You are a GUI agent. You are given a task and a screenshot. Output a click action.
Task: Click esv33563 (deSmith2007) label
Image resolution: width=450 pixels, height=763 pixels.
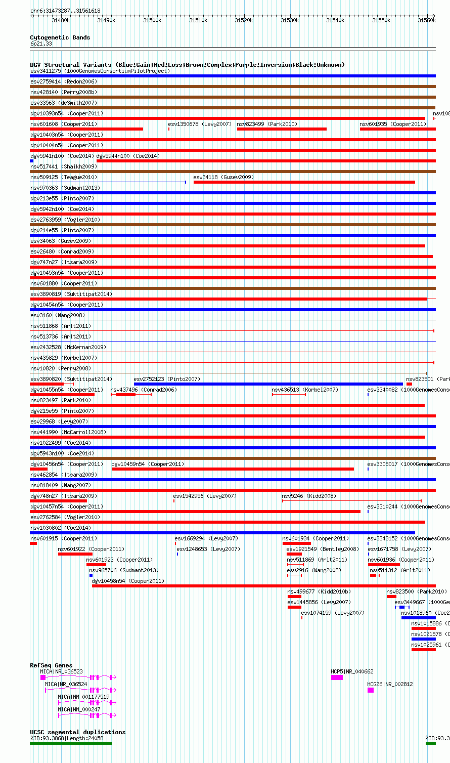pyautogui.click(x=64, y=103)
